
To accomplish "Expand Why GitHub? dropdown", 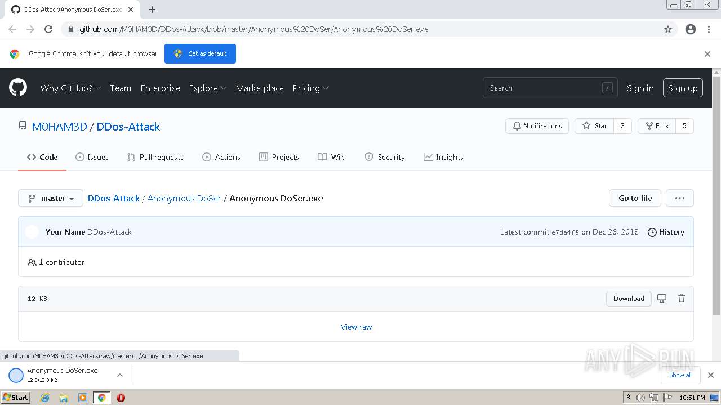I will click(x=70, y=88).
